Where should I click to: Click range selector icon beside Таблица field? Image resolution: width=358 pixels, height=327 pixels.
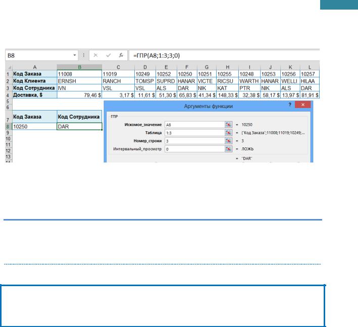coord(228,133)
